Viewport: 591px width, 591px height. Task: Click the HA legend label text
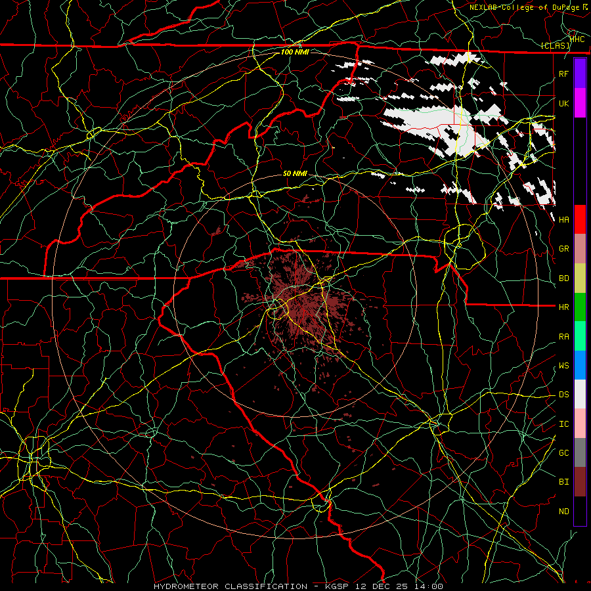pos(564,220)
